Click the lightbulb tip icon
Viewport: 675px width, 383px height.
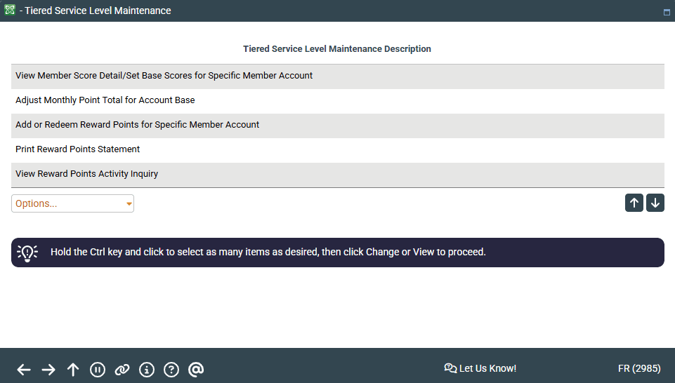coord(27,253)
